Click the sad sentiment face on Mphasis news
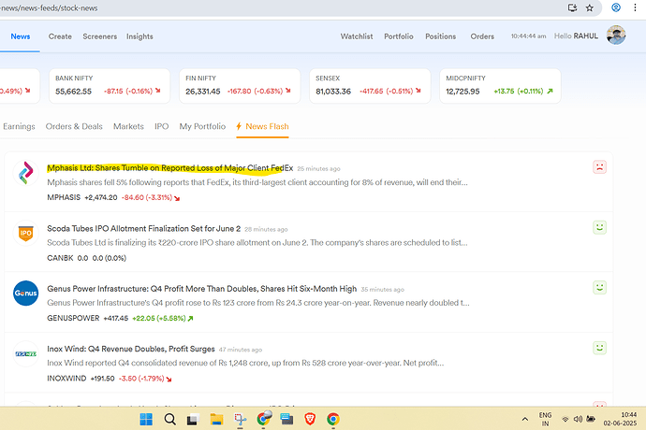Viewport: 646px width, 430px height. point(599,167)
